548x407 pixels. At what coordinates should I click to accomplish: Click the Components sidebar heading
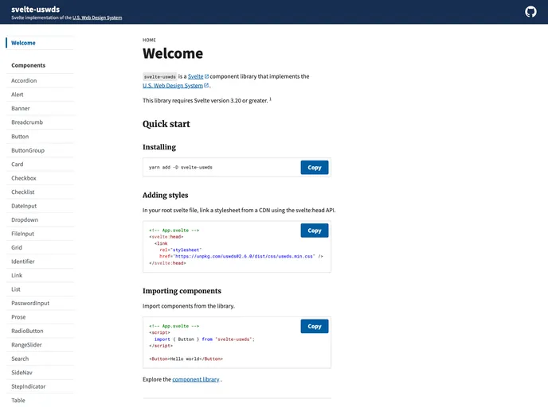29,65
